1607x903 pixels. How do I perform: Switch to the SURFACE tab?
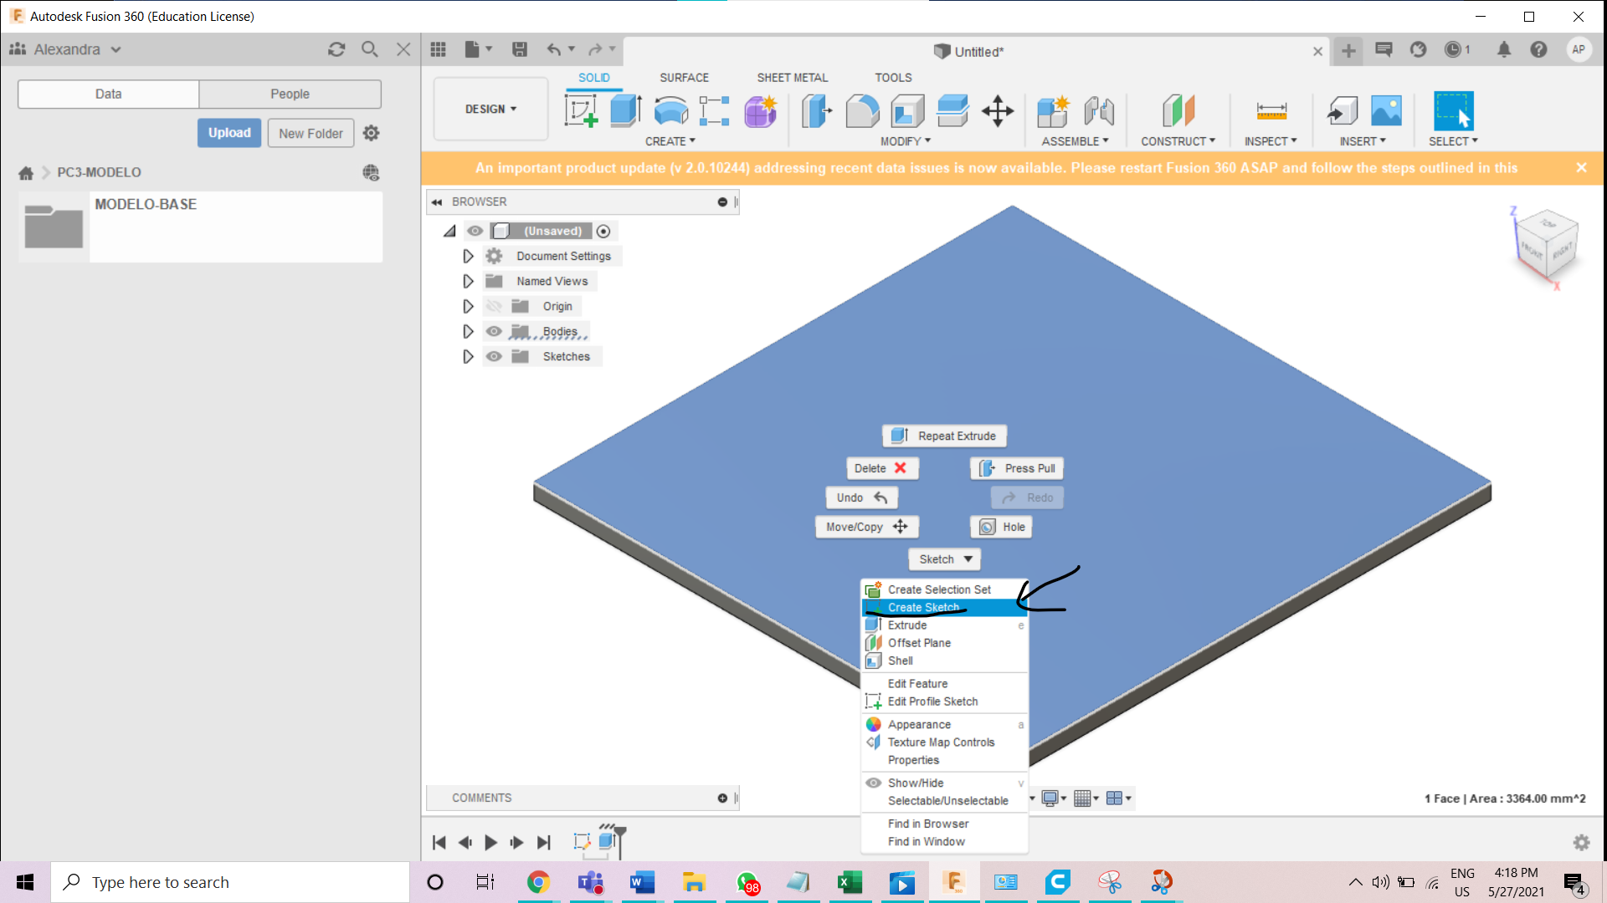coord(684,77)
